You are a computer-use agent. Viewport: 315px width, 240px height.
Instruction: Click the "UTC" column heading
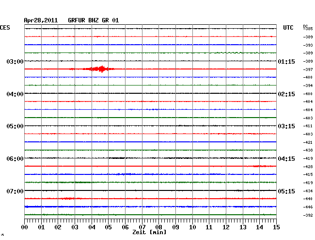[x=288, y=28]
